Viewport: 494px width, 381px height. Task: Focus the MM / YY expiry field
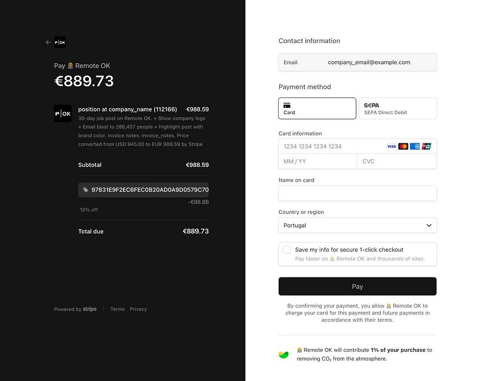[318, 162]
